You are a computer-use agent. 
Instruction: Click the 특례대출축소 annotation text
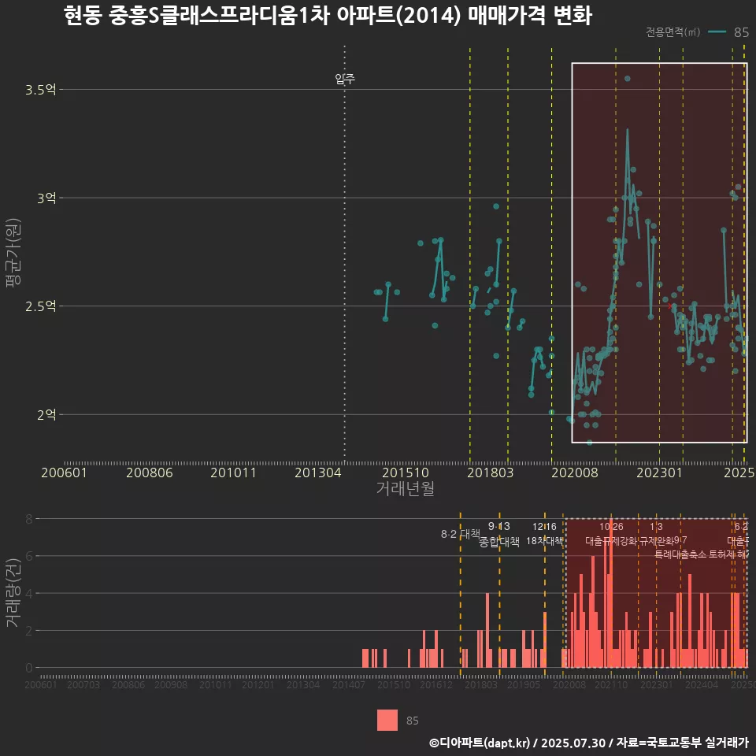[680, 554]
